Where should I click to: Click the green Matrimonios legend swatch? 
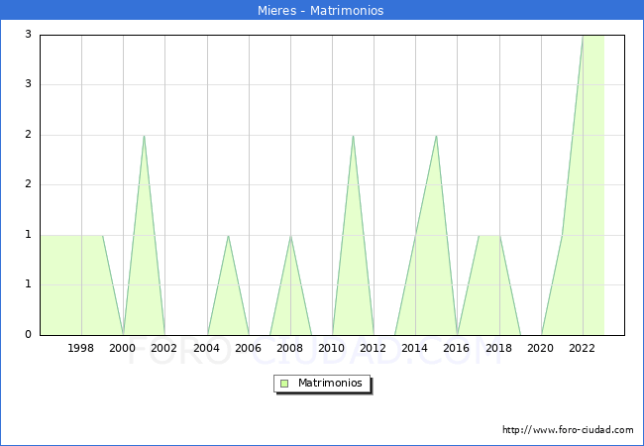pos(284,384)
